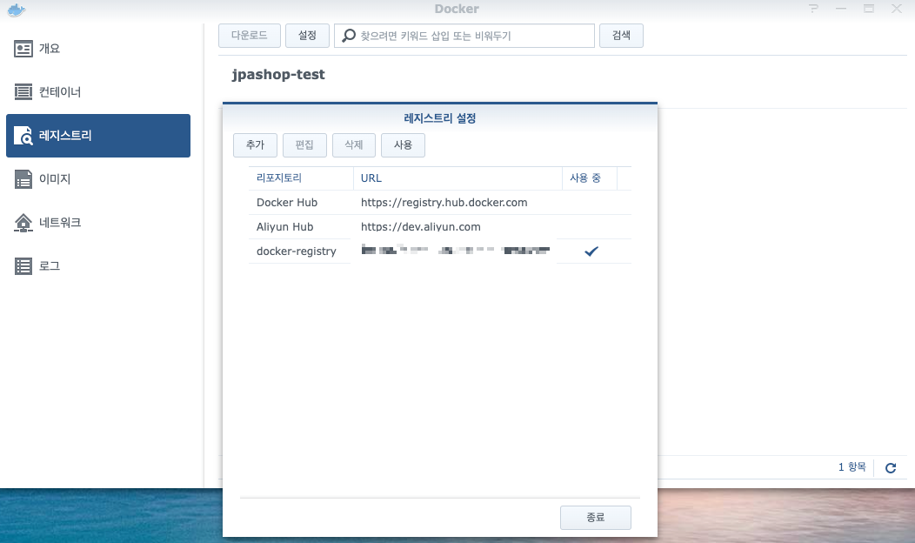
Task: Click the 검색 search button
Action: [x=621, y=36]
